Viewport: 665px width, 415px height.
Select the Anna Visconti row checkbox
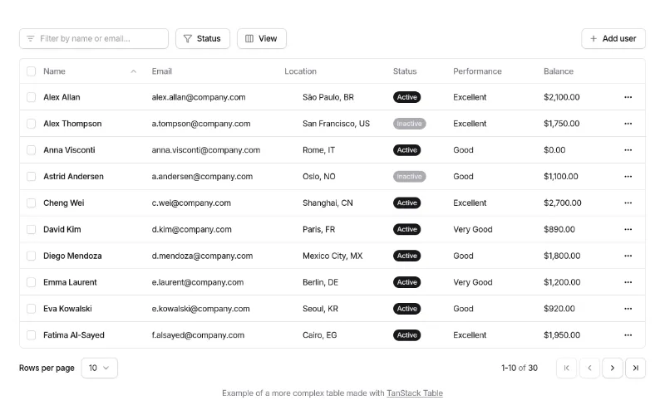click(31, 150)
